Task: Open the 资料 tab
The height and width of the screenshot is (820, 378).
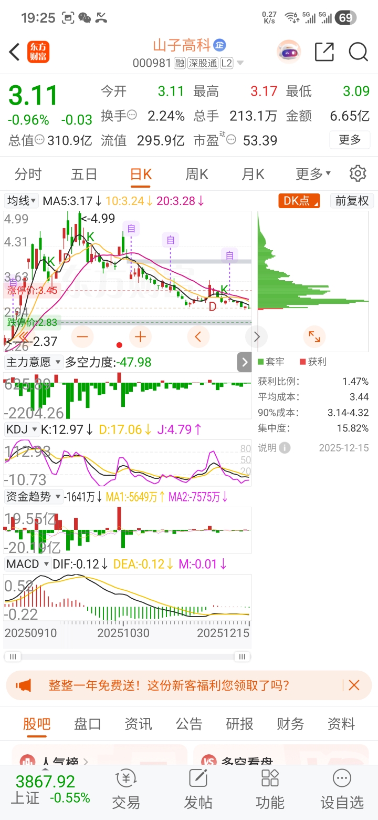Action: click(x=341, y=724)
